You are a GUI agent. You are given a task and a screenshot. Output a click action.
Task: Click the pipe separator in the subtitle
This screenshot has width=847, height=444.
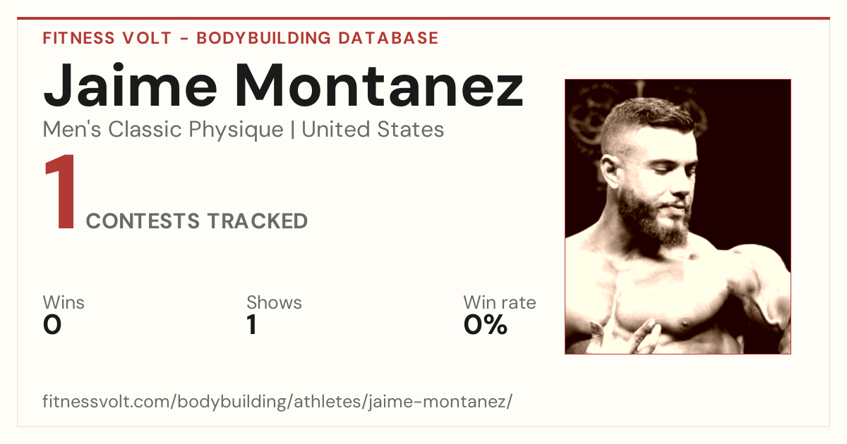(293, 130)
